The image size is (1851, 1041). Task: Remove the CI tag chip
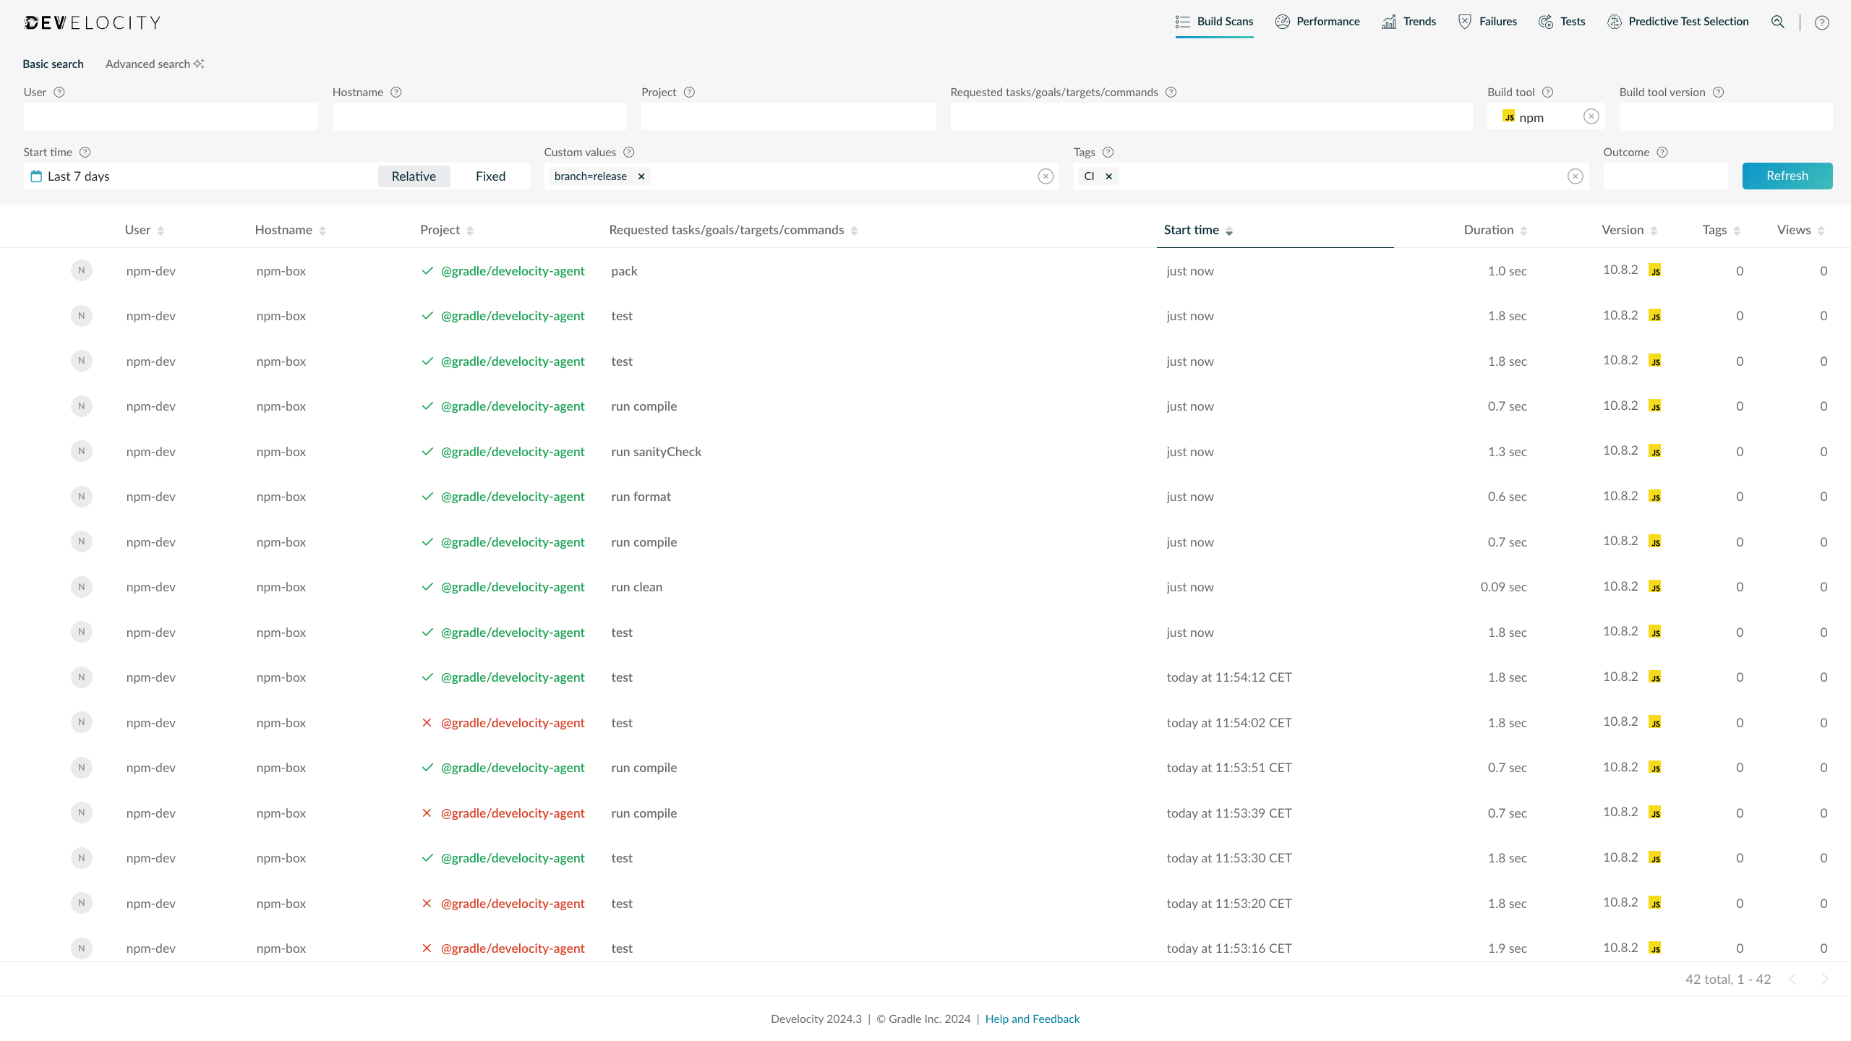click(x=1108, y=176)
